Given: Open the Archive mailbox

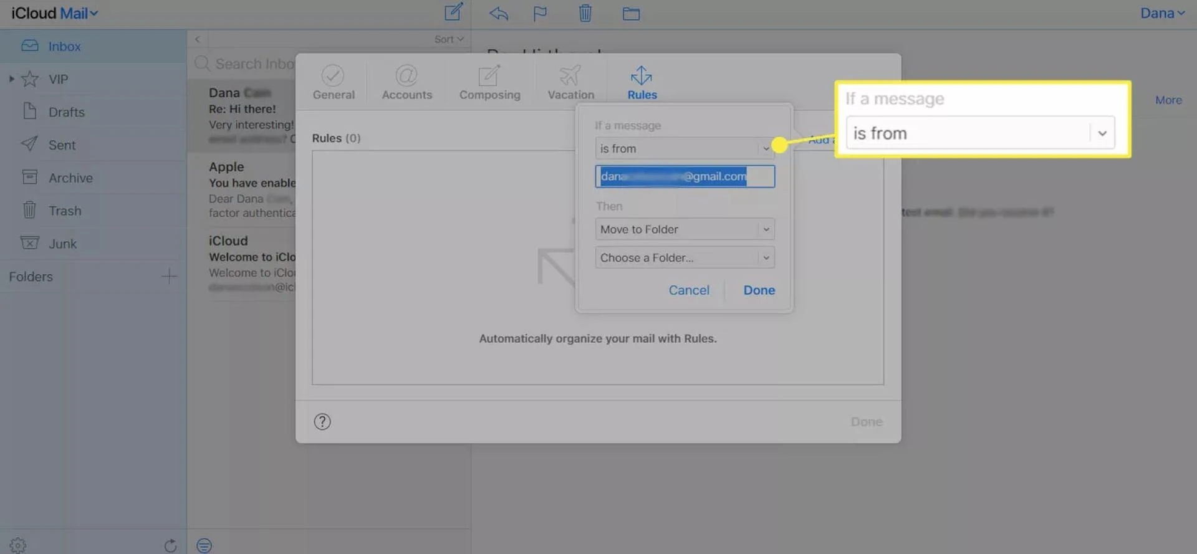Looking at the screenshot, I should (93, 178).
